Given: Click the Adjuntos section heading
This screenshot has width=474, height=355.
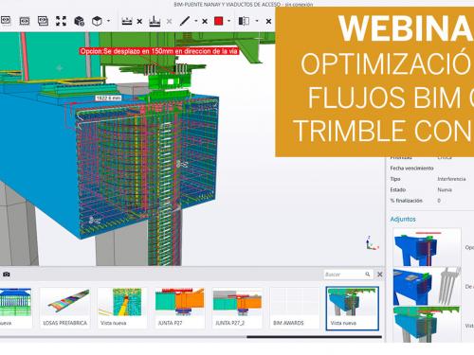Looking at the screenshot, I should pyautogui.click(x=403, y=219).
